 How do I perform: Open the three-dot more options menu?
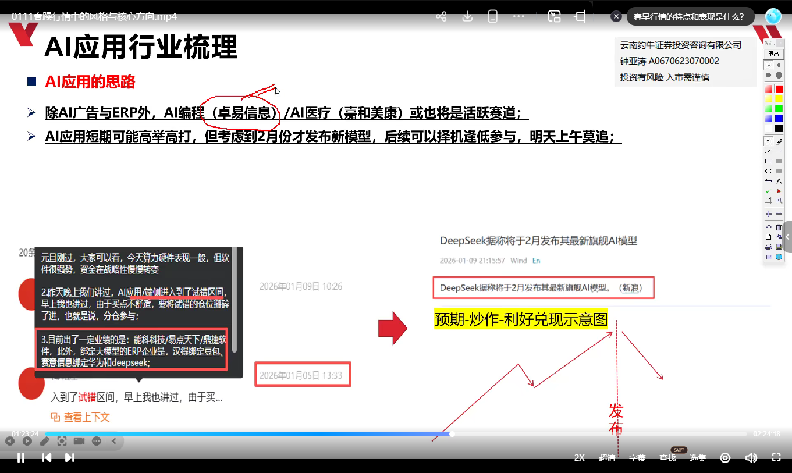[519, 17]
